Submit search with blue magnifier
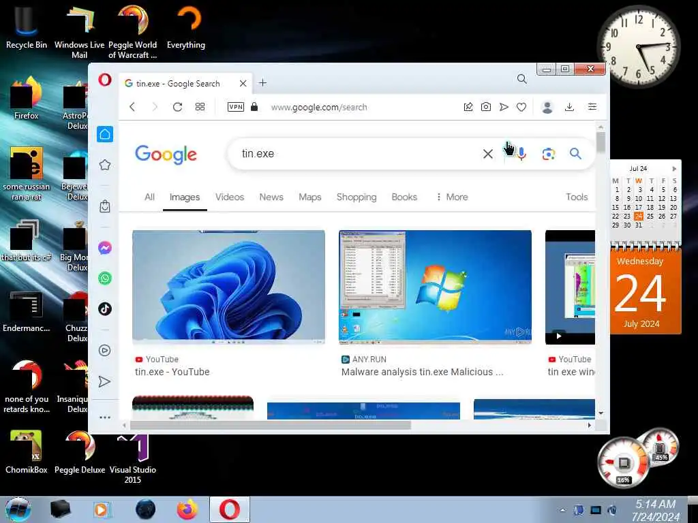Image resolution: width=698 pixels, height=523 pixels. coord(575,154)
